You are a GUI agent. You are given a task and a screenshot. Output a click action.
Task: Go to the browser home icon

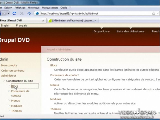29,13
